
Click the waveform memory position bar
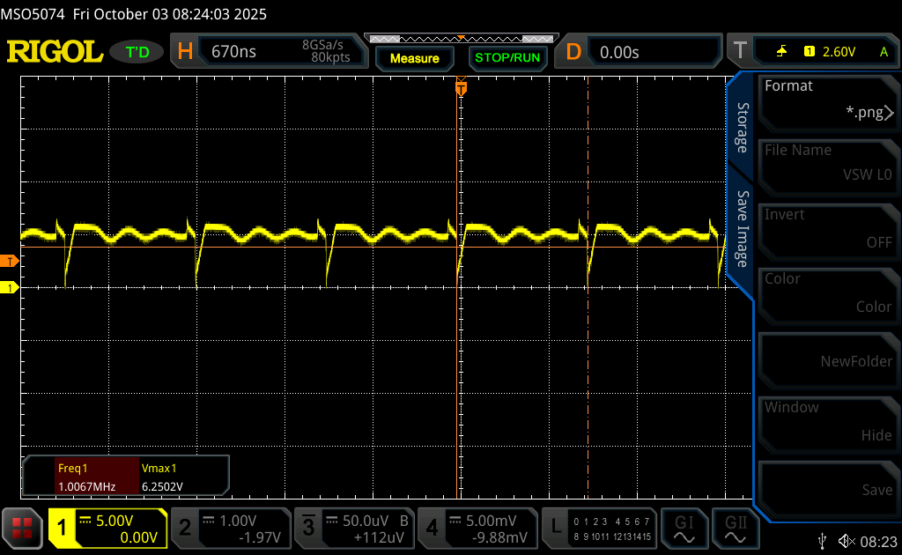[461, 39]
